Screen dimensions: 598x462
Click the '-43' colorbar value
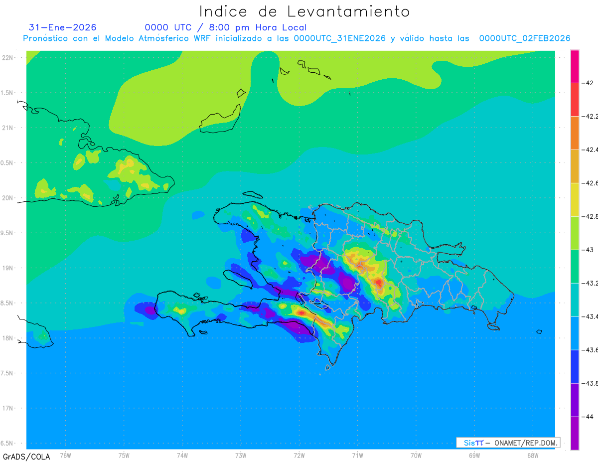[589, 250]
